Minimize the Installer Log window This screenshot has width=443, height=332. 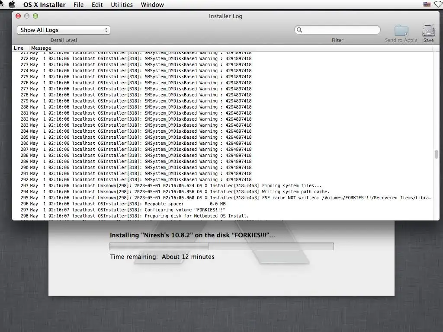tap(27, 16)
